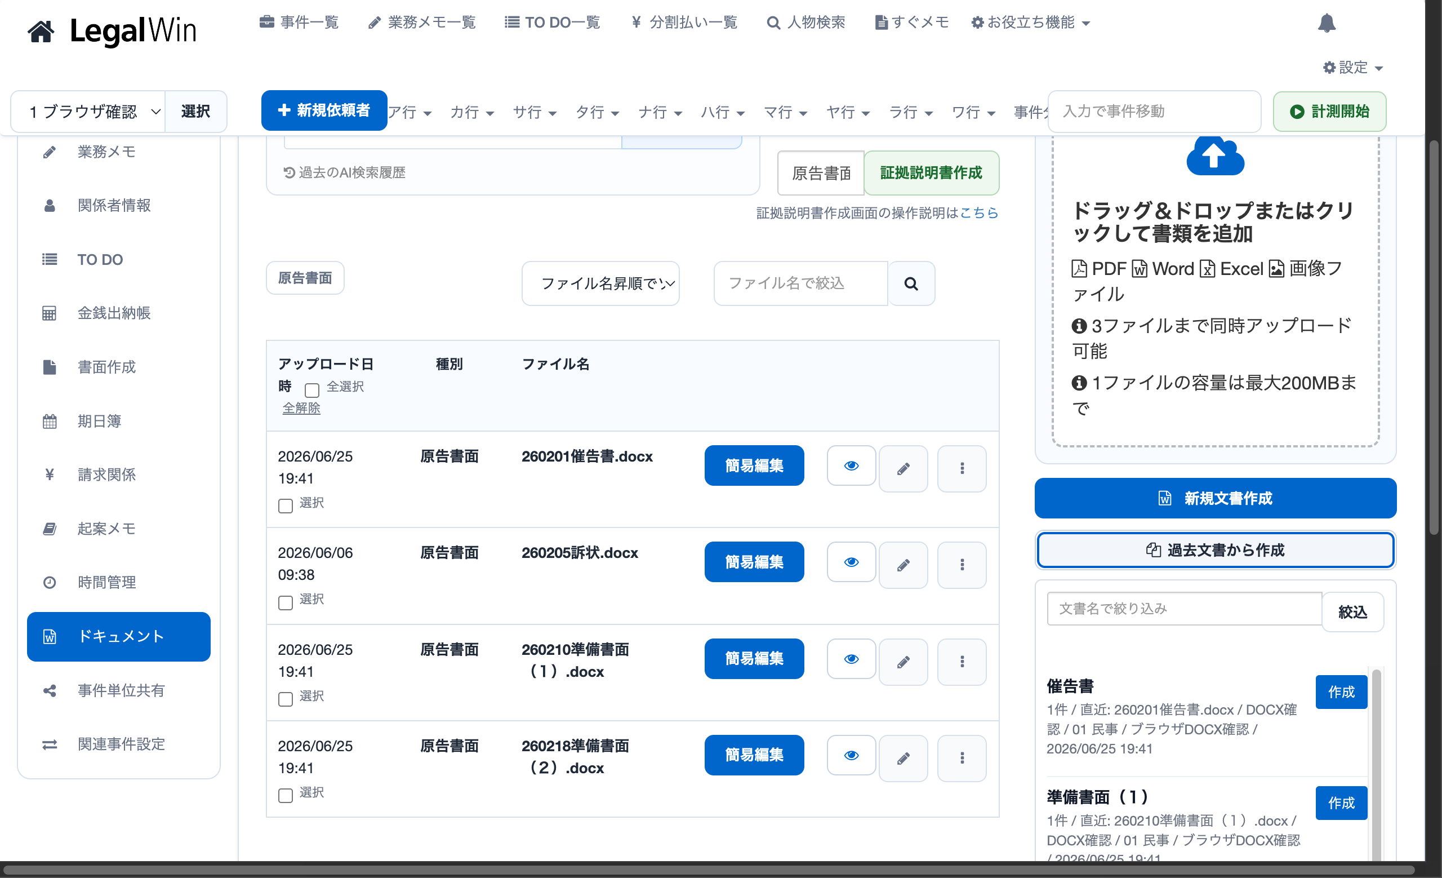Open 請求関係 in the sidebar

click(x=119, y=475)
